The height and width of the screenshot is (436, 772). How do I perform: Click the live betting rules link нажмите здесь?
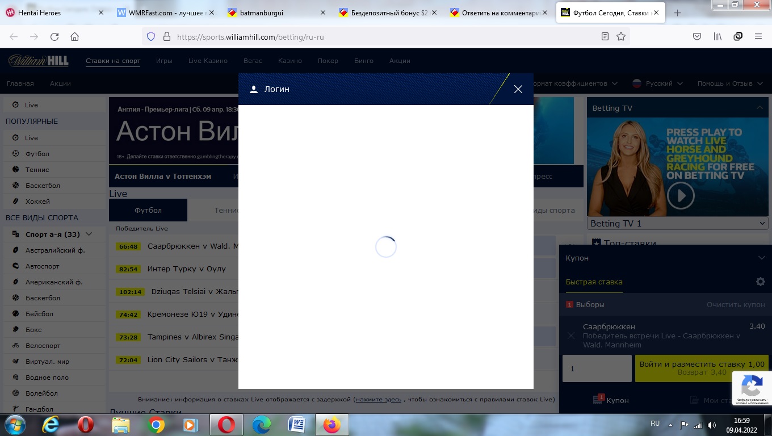[379, 400]
